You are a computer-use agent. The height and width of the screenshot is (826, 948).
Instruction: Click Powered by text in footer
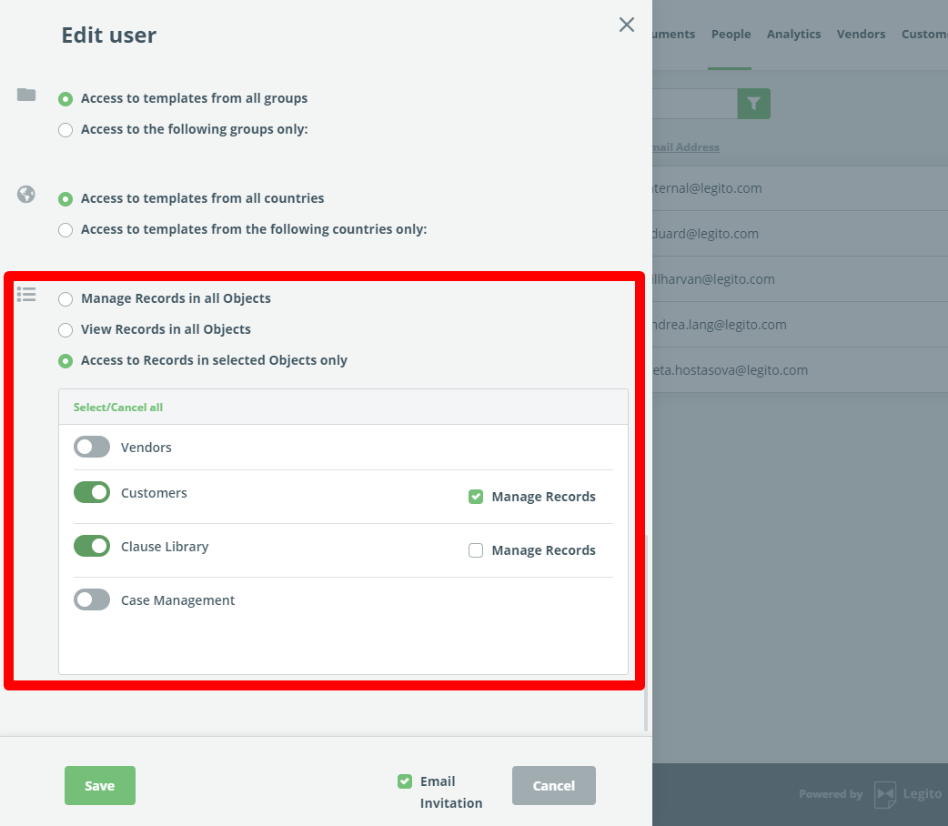pyautogui.click(x=831, y=794)
